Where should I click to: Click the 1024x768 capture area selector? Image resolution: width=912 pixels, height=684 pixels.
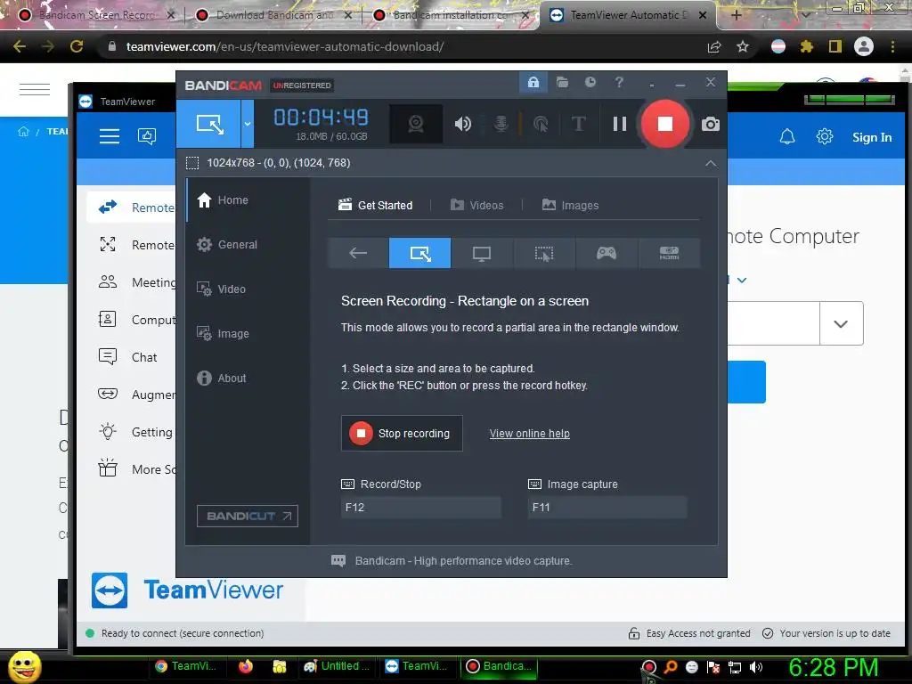click(x=268, y=163)
